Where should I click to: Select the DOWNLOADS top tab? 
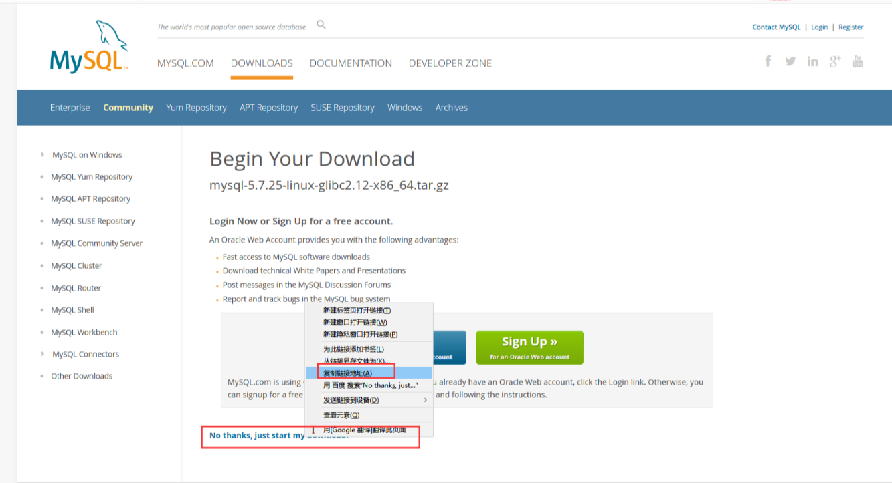[x=262, y=63]
